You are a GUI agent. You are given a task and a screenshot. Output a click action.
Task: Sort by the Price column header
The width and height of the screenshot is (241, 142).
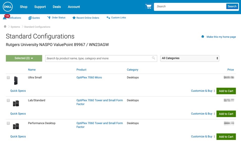231,70
